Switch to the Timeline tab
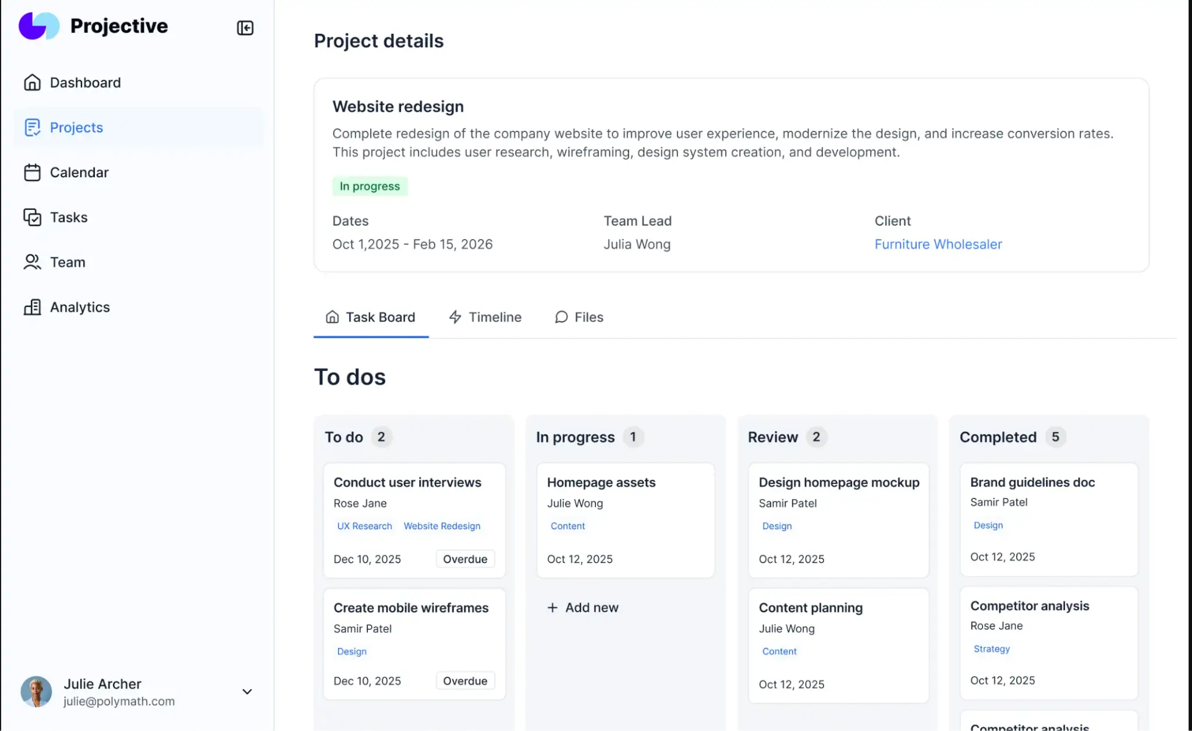 tap(485, 317)
